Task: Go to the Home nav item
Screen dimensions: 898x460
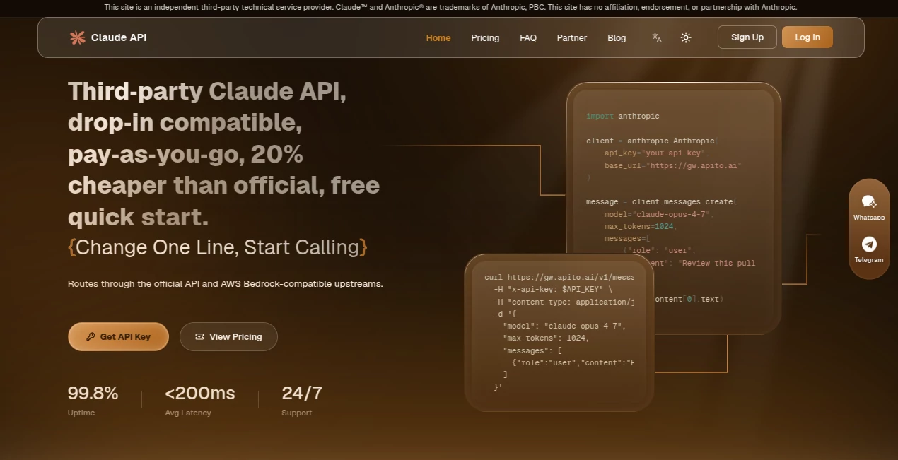Action: coord(438,37)
